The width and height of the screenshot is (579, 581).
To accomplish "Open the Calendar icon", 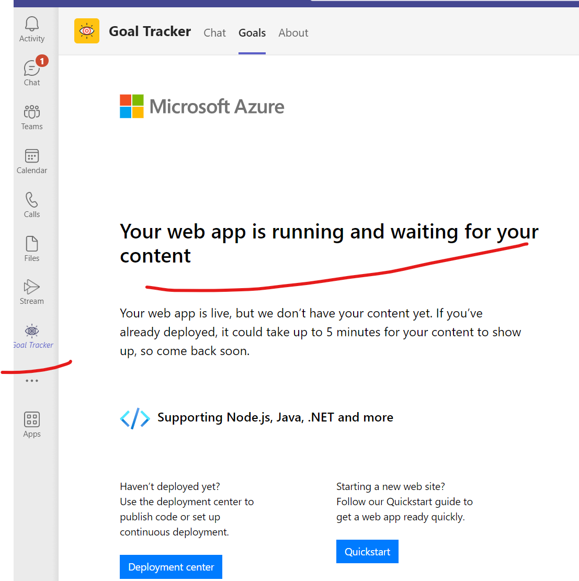I will pyautogui.click(x=32, y=155).
